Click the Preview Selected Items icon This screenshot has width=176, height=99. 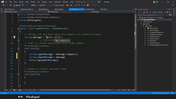tap(170, 12)
